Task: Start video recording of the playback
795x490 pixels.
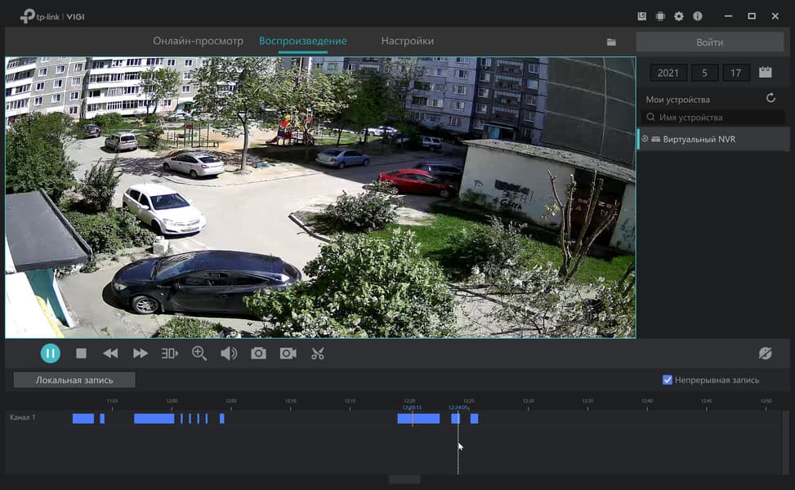Action: coord(288,354)
